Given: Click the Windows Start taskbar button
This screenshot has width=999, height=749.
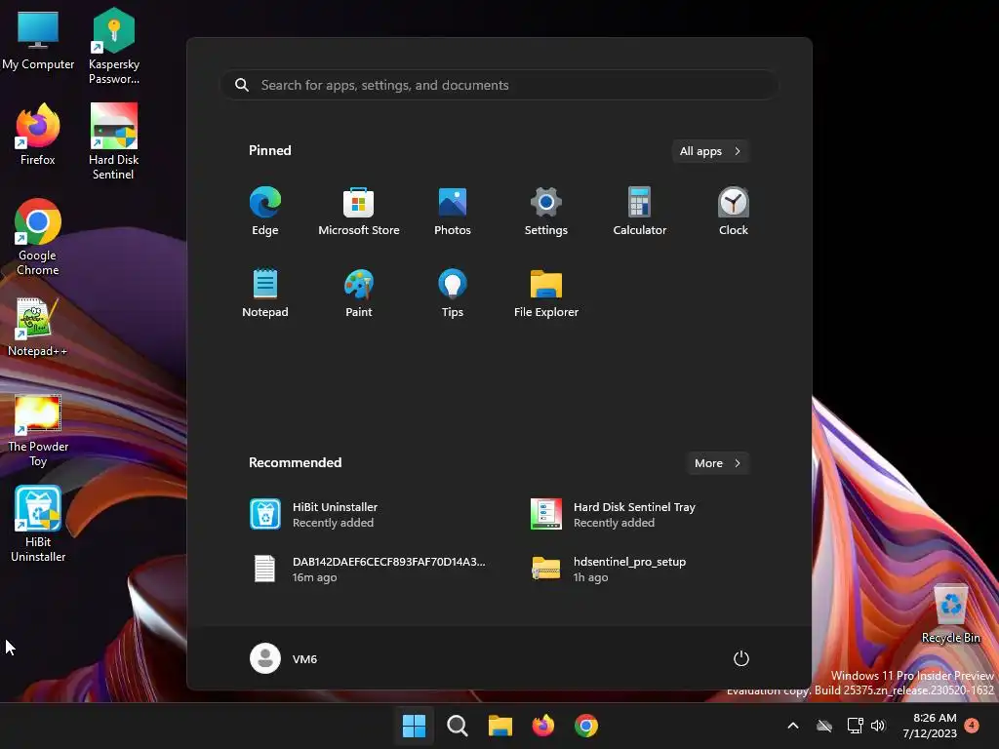Looking at the screenshot, I should [414, 726].
